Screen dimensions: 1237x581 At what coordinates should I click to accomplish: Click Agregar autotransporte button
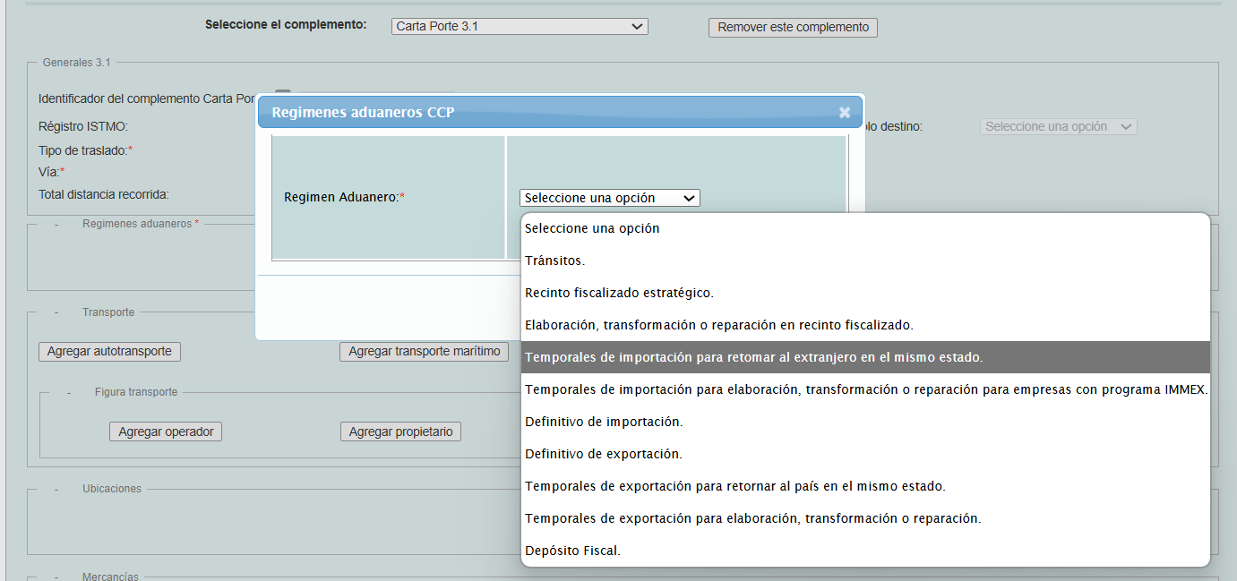109,352
